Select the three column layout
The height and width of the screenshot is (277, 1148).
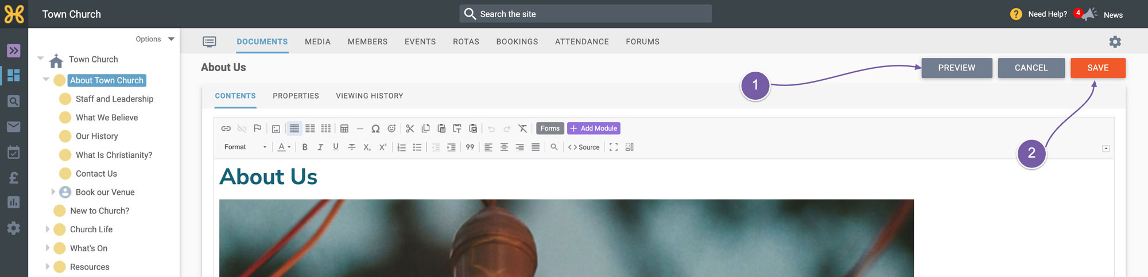coord(325,128)
